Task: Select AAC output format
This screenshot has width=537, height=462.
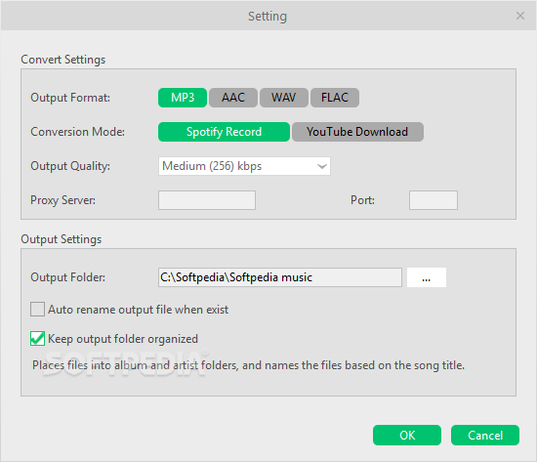Action: point(233,98)
